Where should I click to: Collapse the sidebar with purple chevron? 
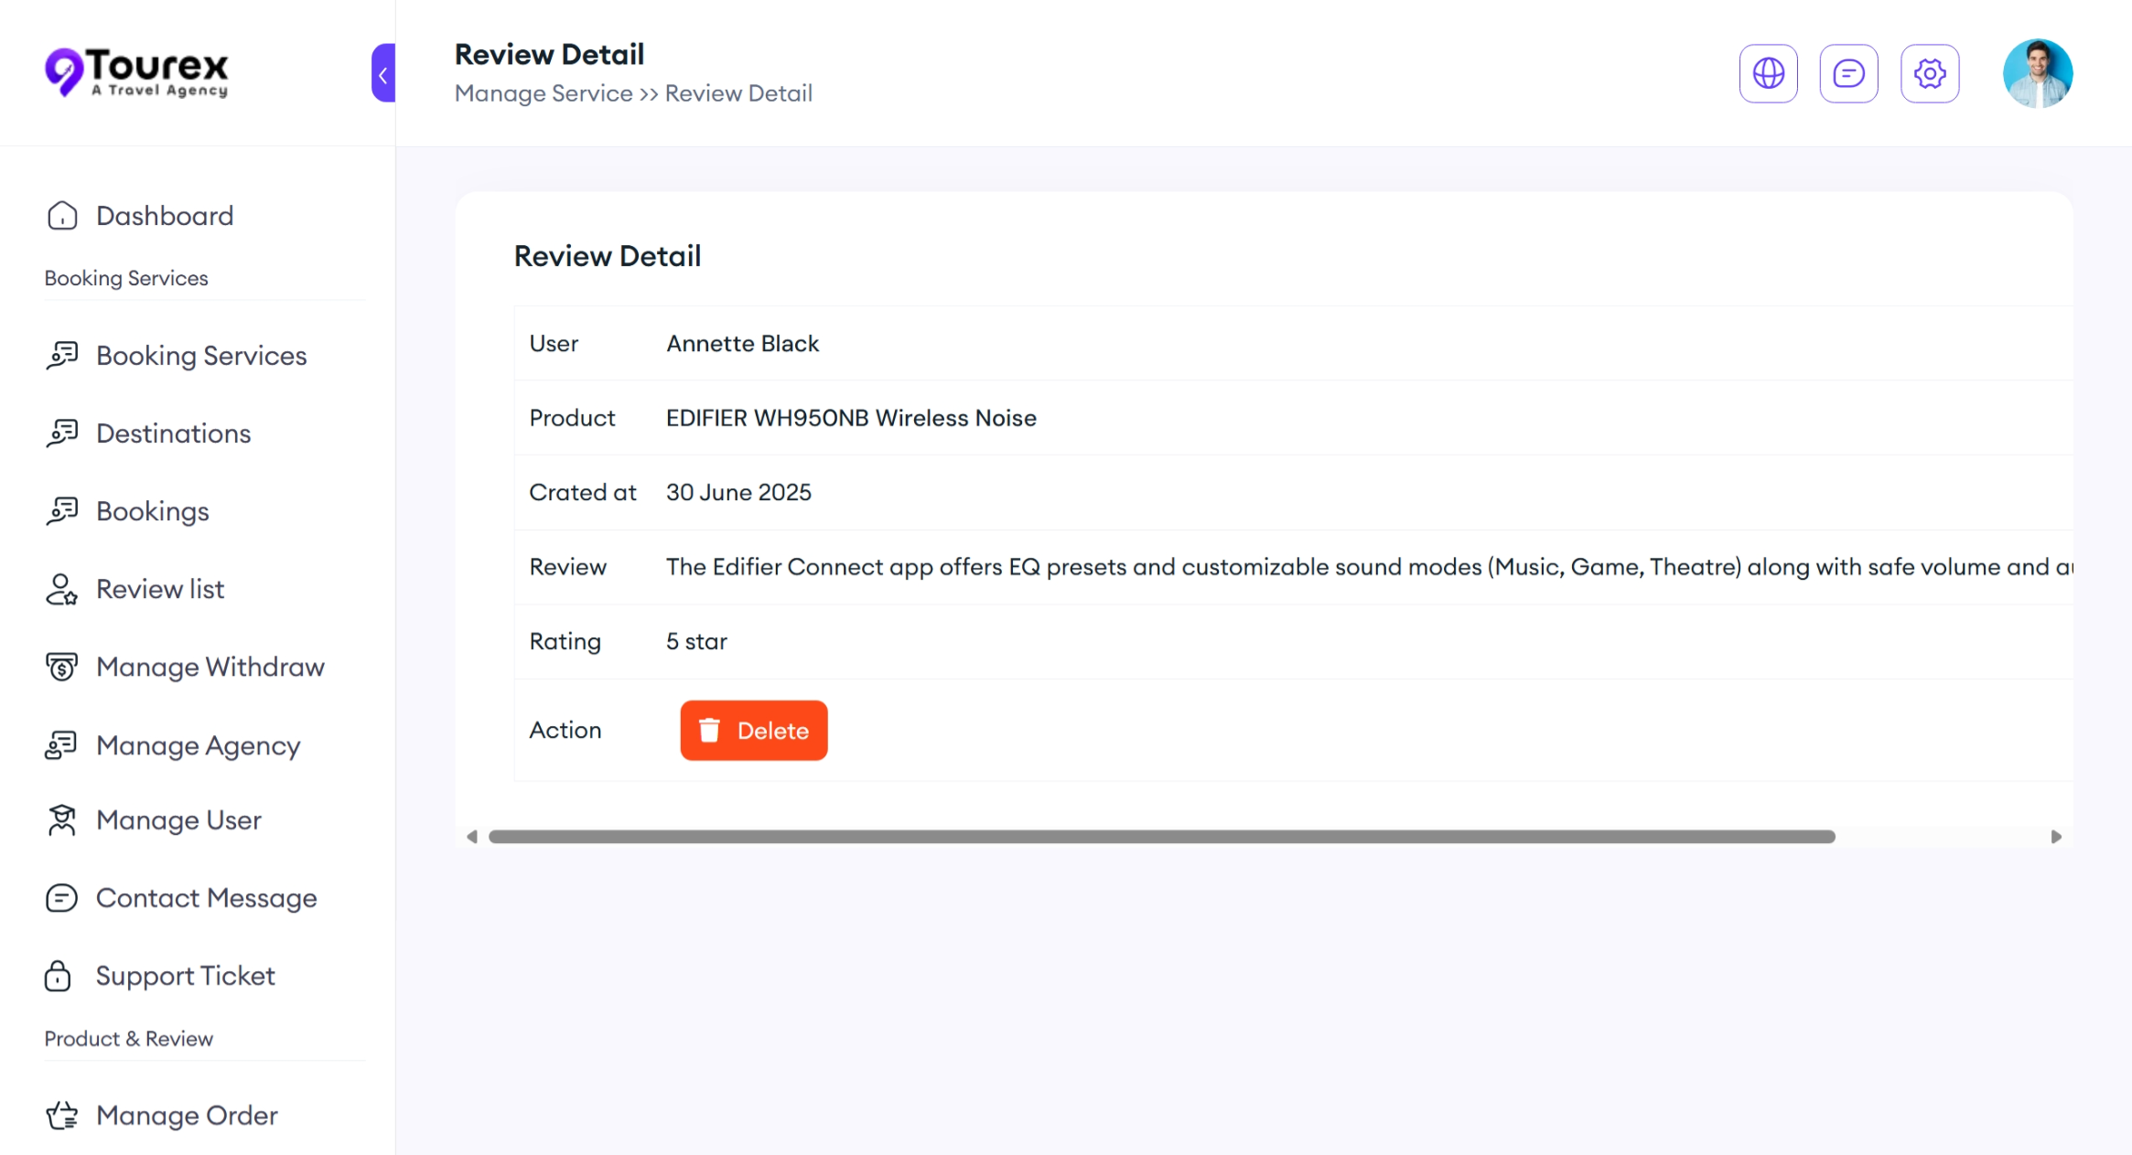[x=383, y=73]
